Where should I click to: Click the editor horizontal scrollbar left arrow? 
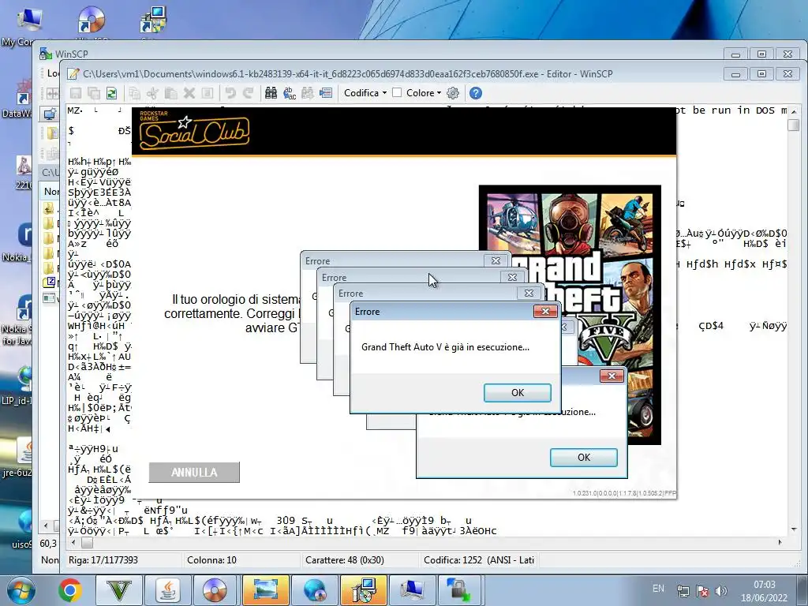point(73,542)
